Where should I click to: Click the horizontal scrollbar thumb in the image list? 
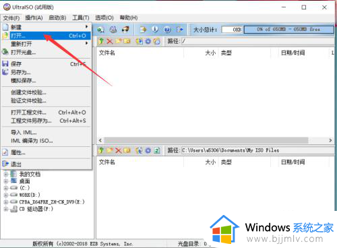(x=206, y=140)
